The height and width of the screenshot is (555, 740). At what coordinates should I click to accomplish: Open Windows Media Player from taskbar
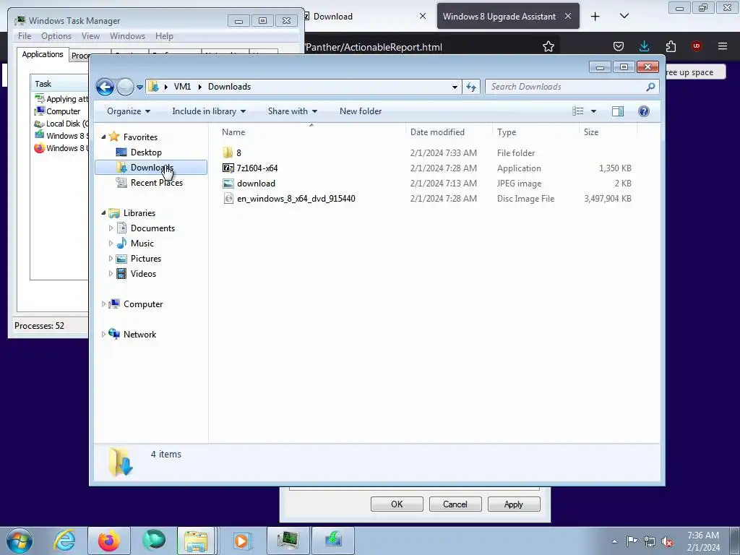pyautogui.click(x=241, y=541)
